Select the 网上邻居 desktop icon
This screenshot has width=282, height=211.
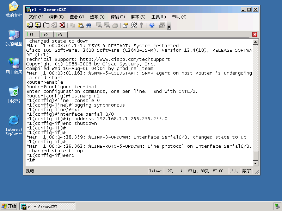[14, 66]
